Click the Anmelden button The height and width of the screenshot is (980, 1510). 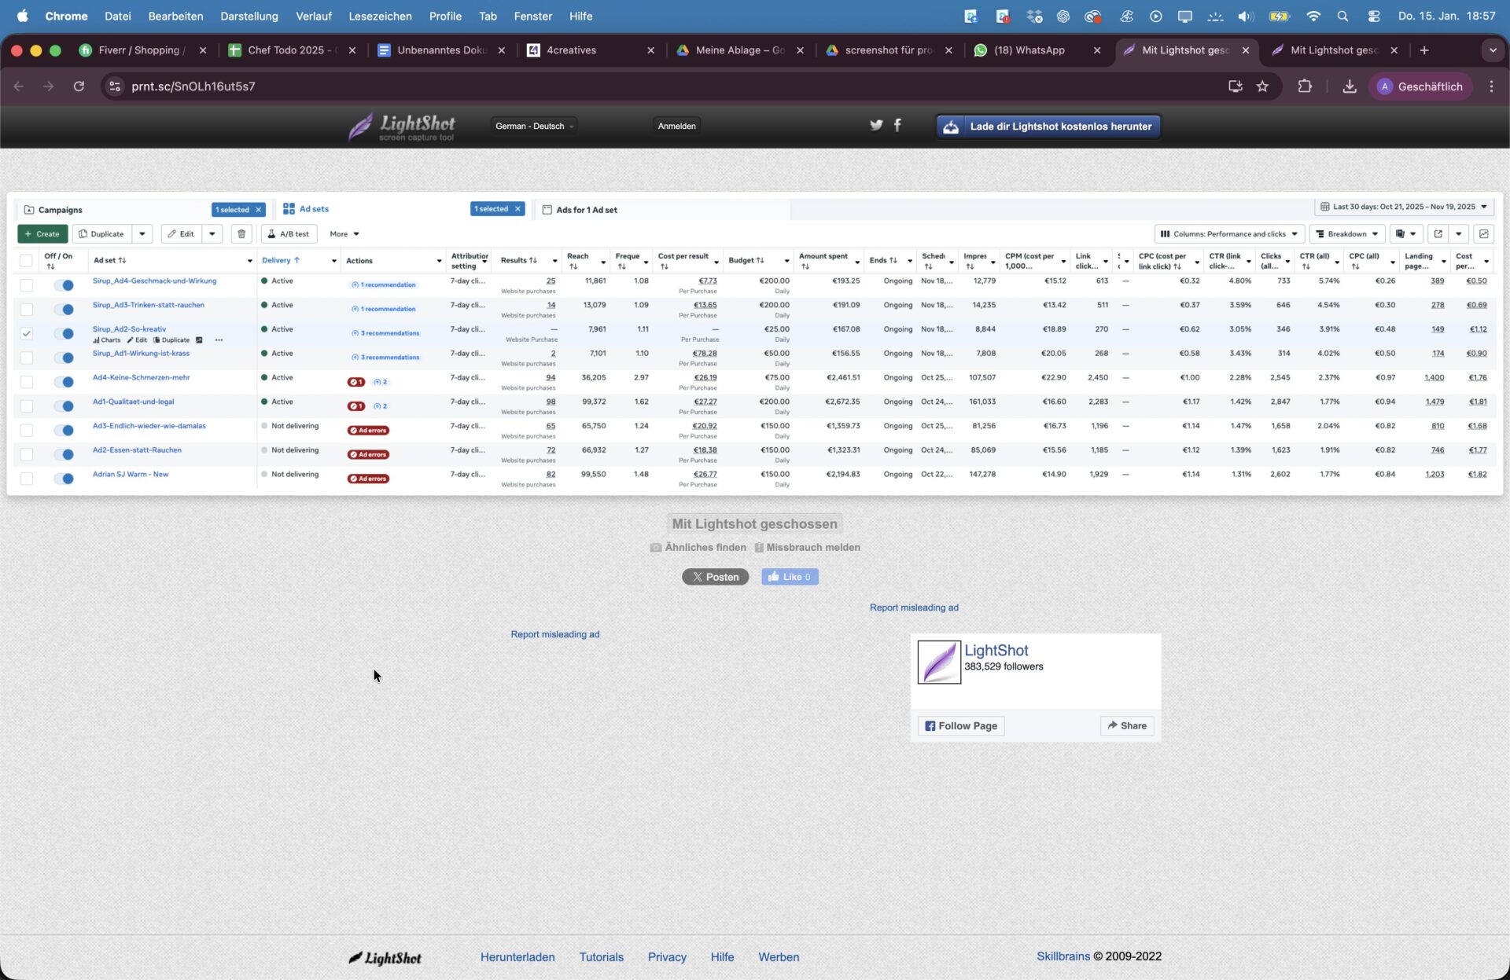(676, 126)
